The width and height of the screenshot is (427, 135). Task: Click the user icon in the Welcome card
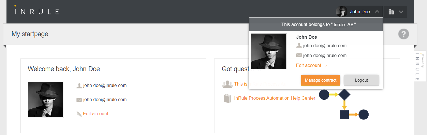click(79, 86)
